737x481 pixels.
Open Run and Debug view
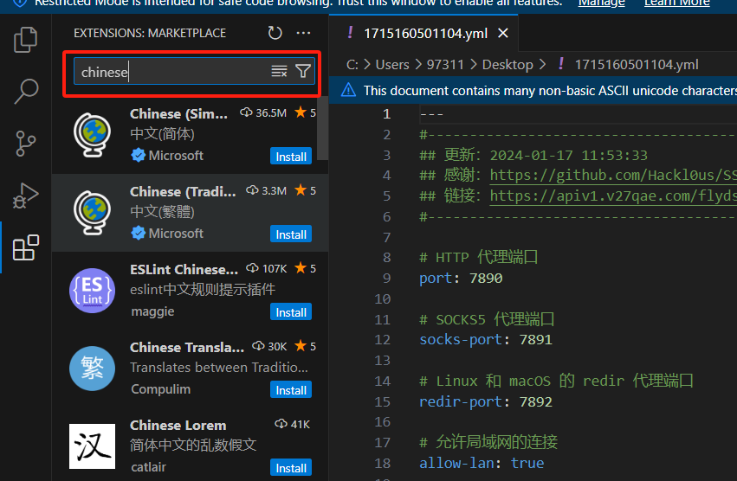[25, 195]
